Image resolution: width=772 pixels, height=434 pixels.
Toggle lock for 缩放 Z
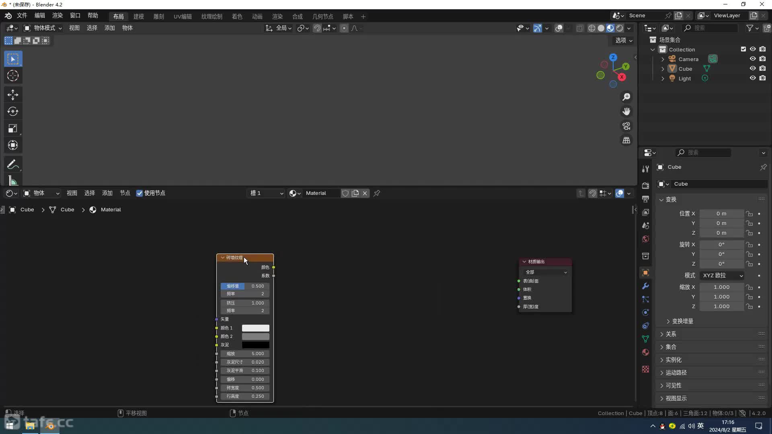click(749, 307)
